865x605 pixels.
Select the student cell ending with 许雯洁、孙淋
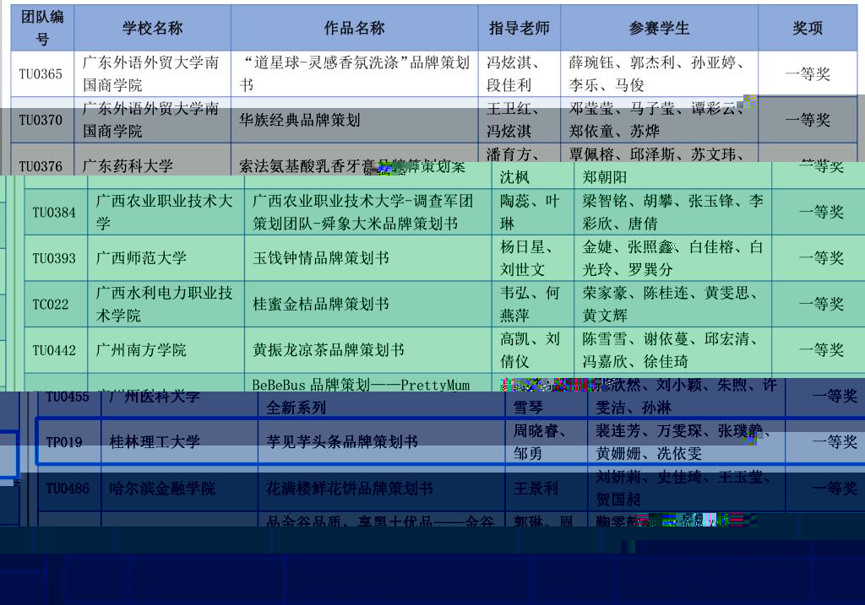686,397
